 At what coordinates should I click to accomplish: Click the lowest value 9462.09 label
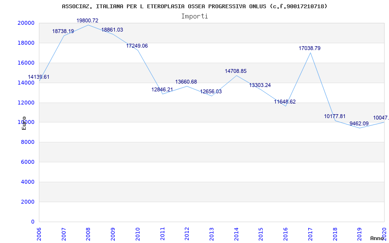point(359,123)
